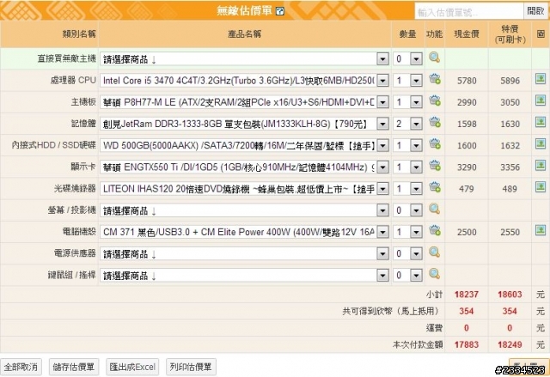Click the 處理器 CPU category label
550x377 pixels.
[73, 80]
